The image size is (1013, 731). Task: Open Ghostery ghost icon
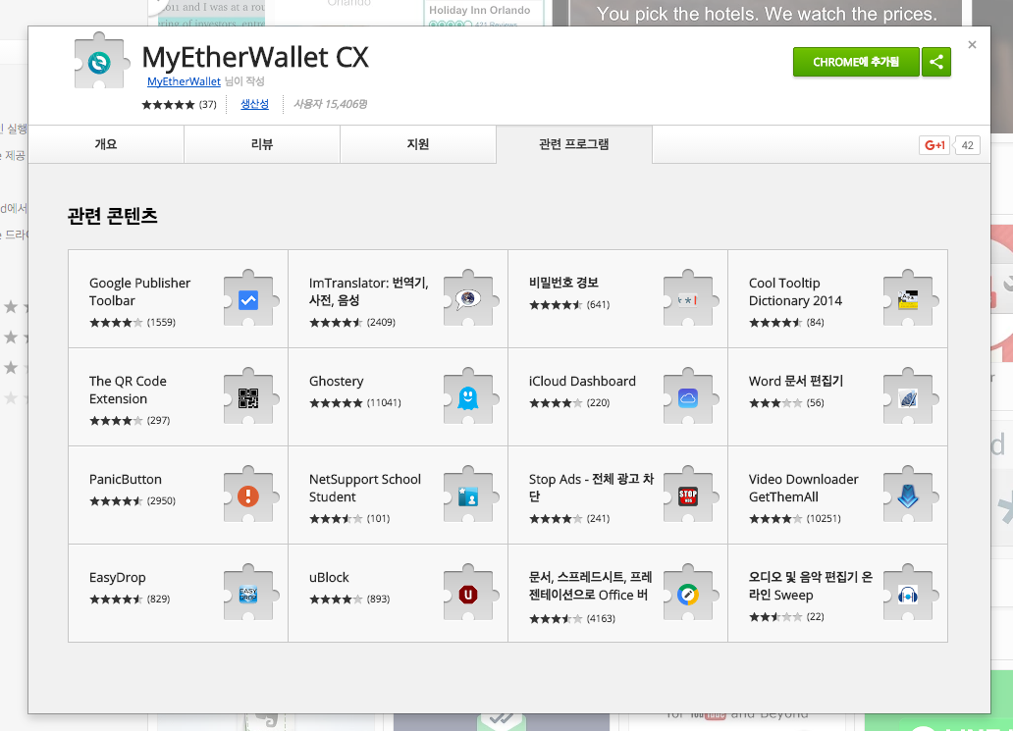coord(469,397)
